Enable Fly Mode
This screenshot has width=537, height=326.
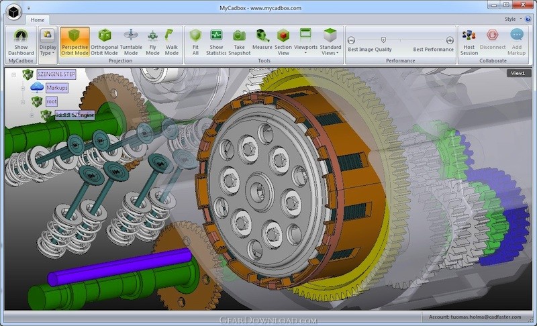152,42
